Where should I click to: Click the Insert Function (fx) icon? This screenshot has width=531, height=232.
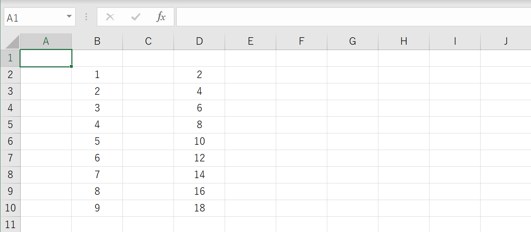pos(161,16)
